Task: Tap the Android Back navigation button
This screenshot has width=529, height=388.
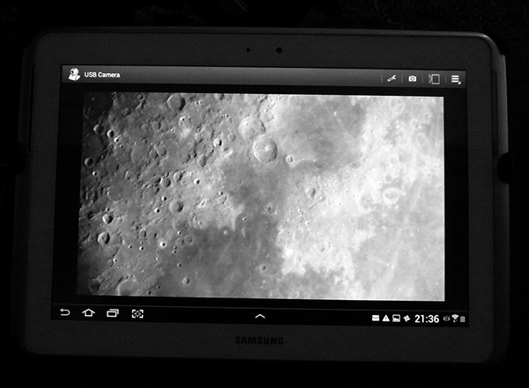Action: (64, 312)
